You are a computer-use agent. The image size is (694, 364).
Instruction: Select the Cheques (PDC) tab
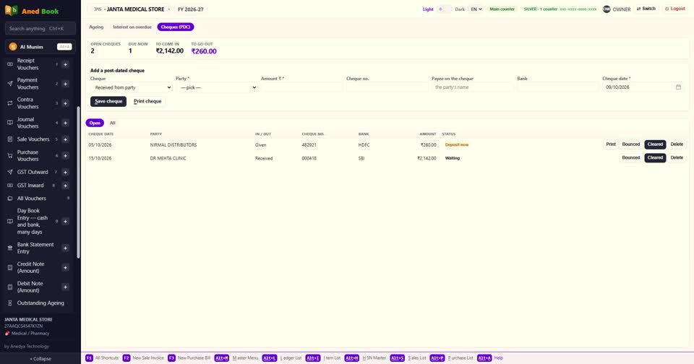point(176,27)
